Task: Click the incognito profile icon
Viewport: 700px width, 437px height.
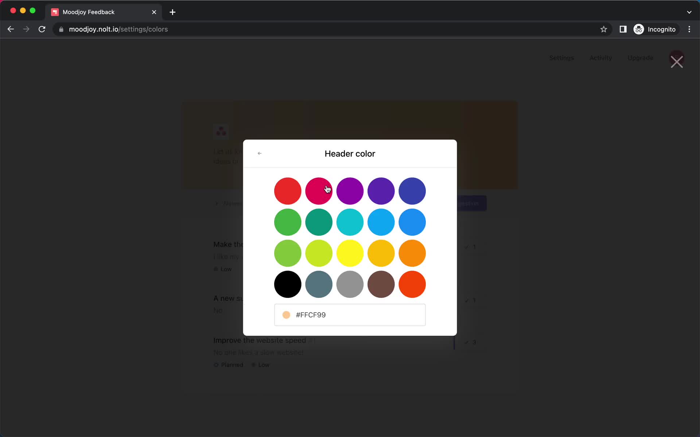Action: coord(639,29)
